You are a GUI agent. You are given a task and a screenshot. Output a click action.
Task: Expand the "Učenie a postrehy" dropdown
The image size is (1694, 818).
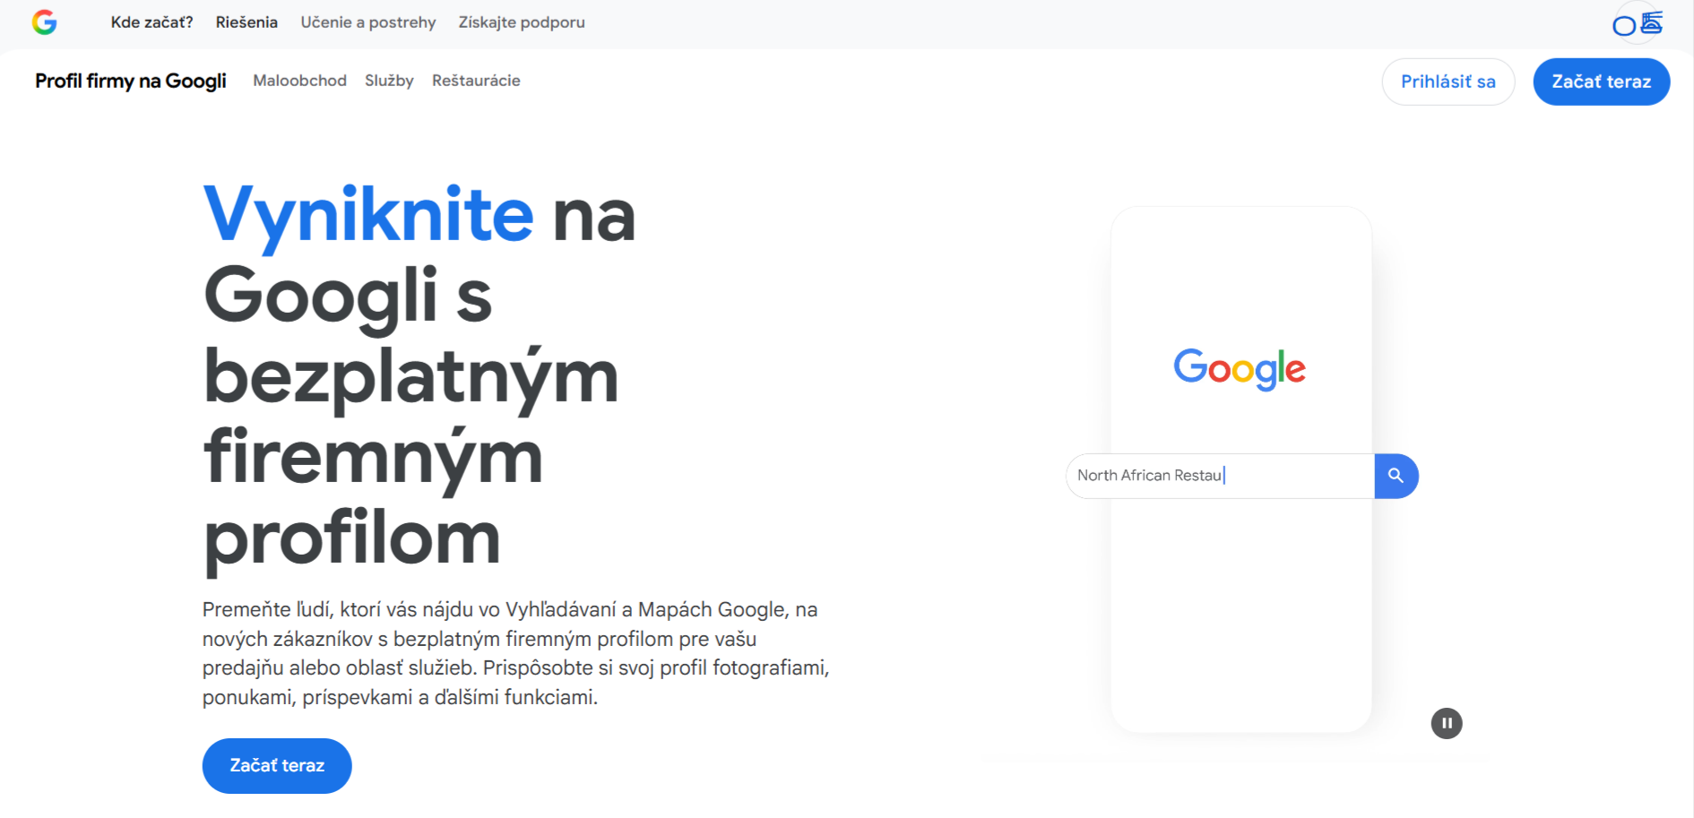pyautogui.click(x=368, y=22)
